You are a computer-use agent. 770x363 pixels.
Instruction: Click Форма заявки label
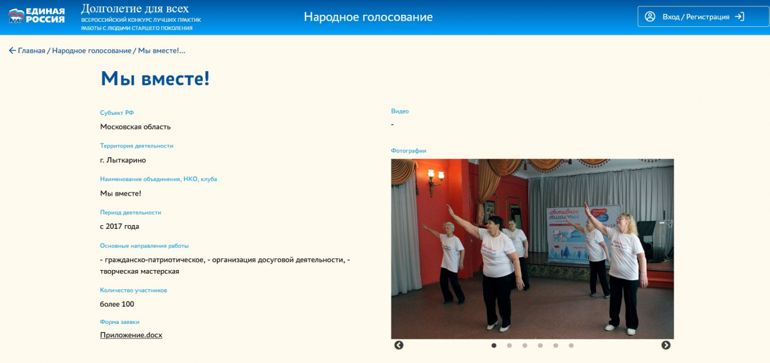tap(119, 322)
